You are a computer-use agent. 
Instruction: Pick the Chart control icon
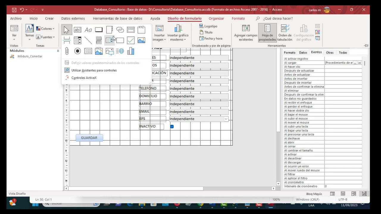pos(131,51)
